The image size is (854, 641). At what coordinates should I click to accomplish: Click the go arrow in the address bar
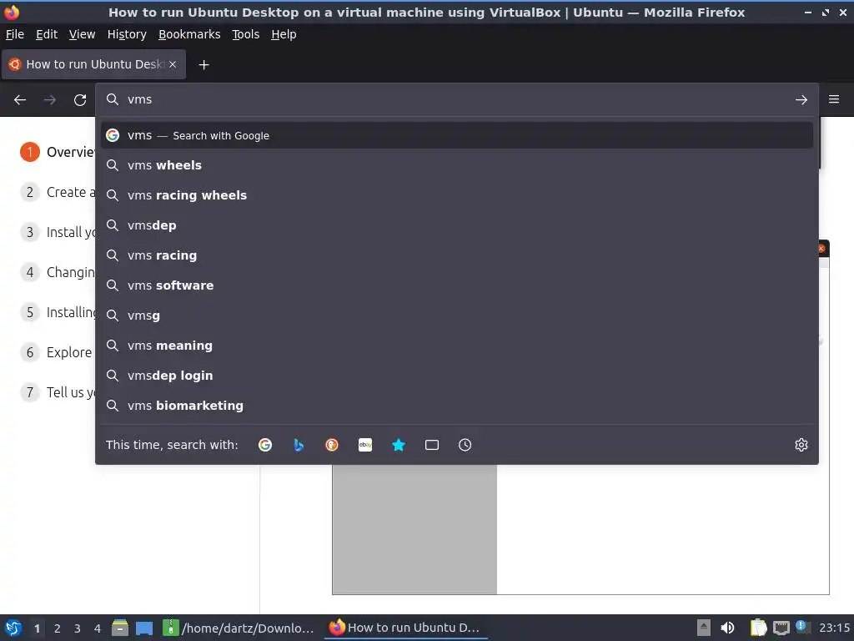801,100
